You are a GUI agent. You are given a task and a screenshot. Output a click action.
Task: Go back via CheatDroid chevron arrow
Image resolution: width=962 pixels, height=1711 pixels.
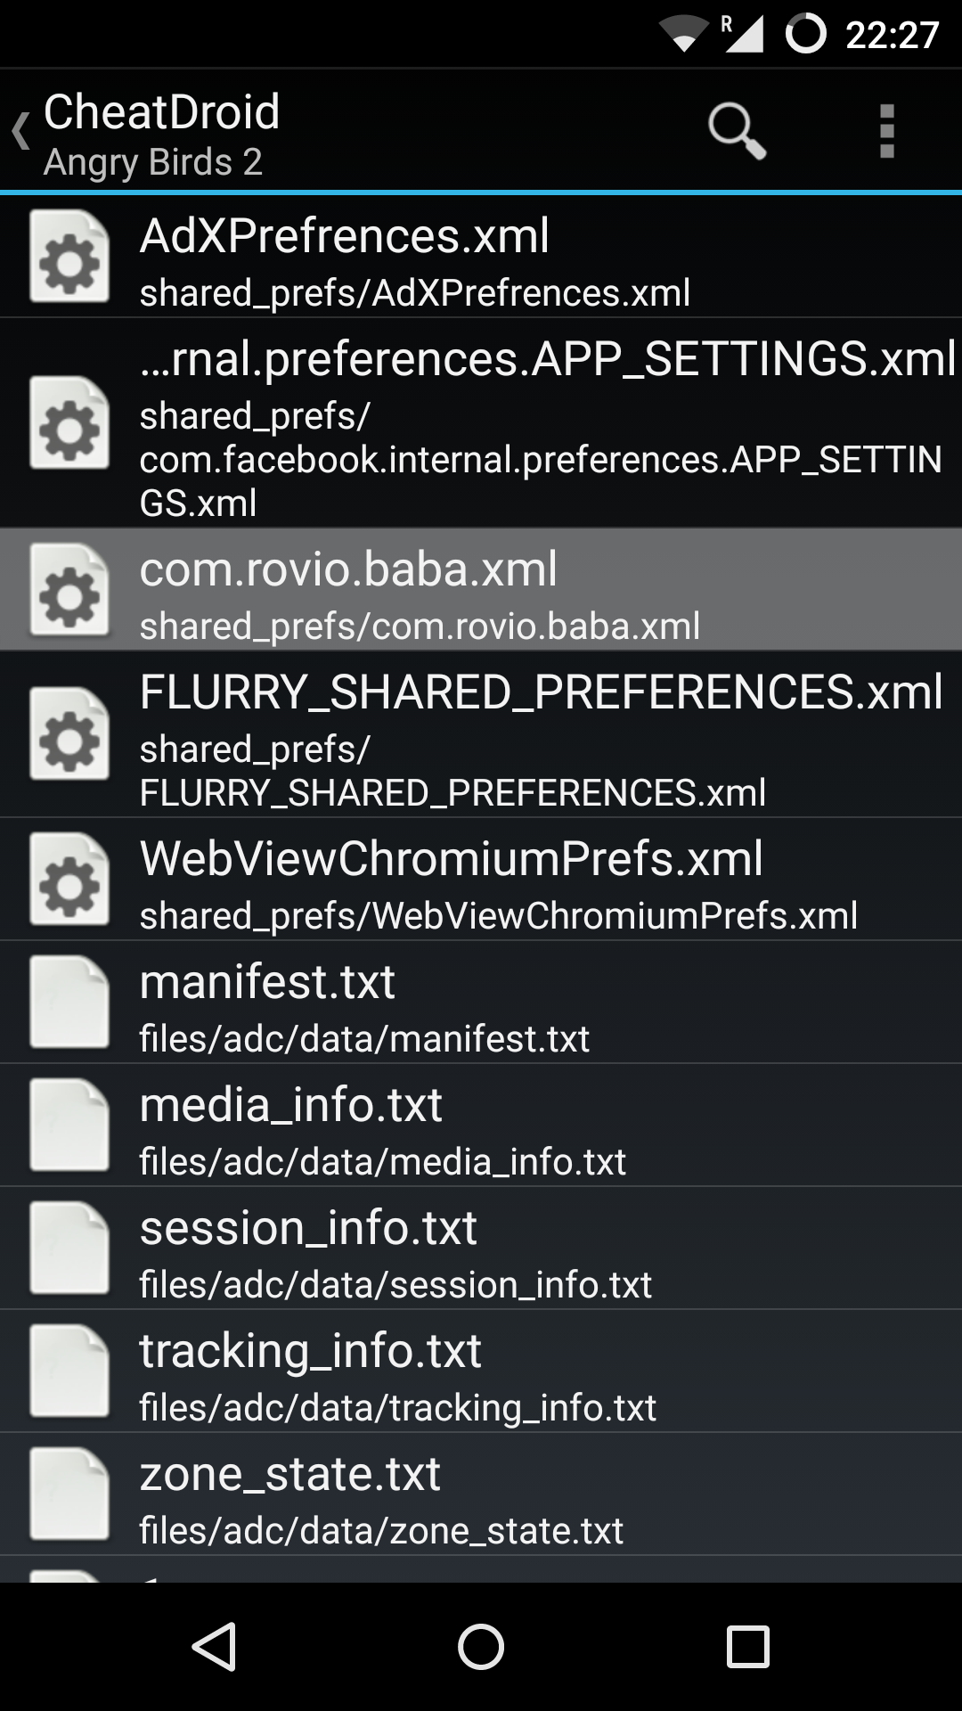[21, 131]
